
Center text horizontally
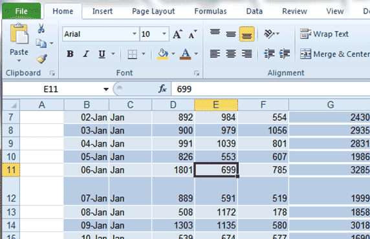tap(231, 54)
